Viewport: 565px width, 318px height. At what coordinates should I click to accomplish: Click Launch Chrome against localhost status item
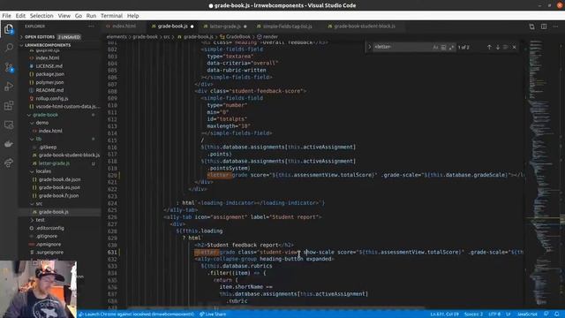pos(136,314)
